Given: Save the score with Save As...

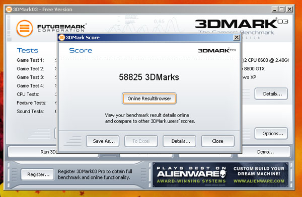Looking at the screenshot, I should click(x=103, y=141).
